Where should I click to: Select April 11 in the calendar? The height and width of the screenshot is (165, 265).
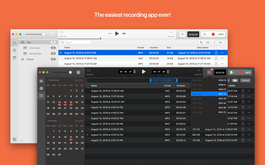pyautogui.click(x=71, y=137)
